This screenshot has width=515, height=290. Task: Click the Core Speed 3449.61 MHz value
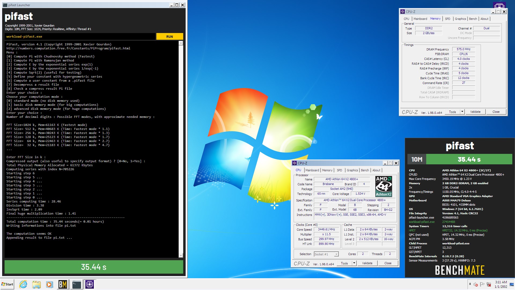coord(326,230)
